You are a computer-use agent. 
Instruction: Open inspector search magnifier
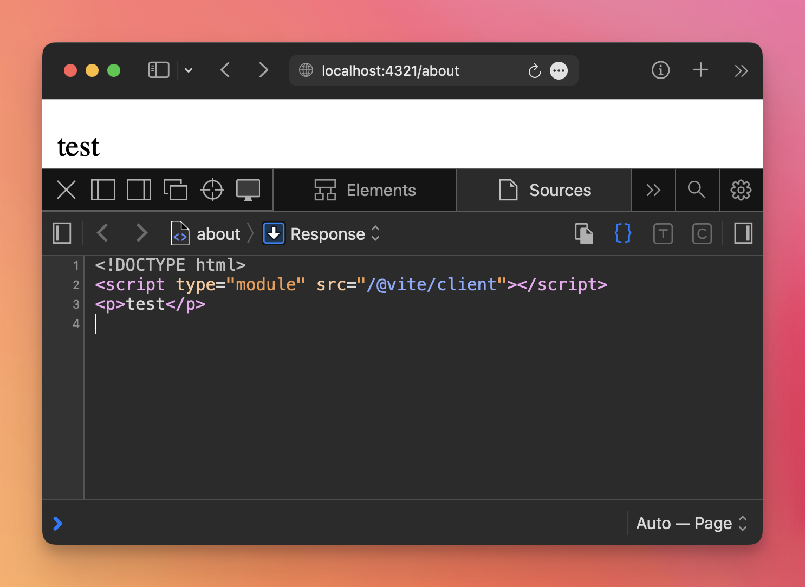697,190
